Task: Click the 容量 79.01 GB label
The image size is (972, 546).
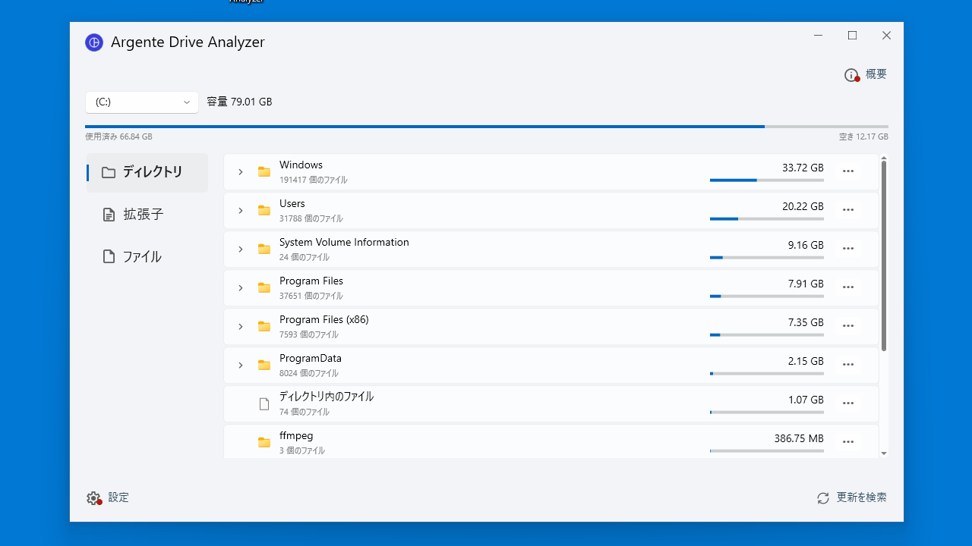Action: [x=239, y=102]
